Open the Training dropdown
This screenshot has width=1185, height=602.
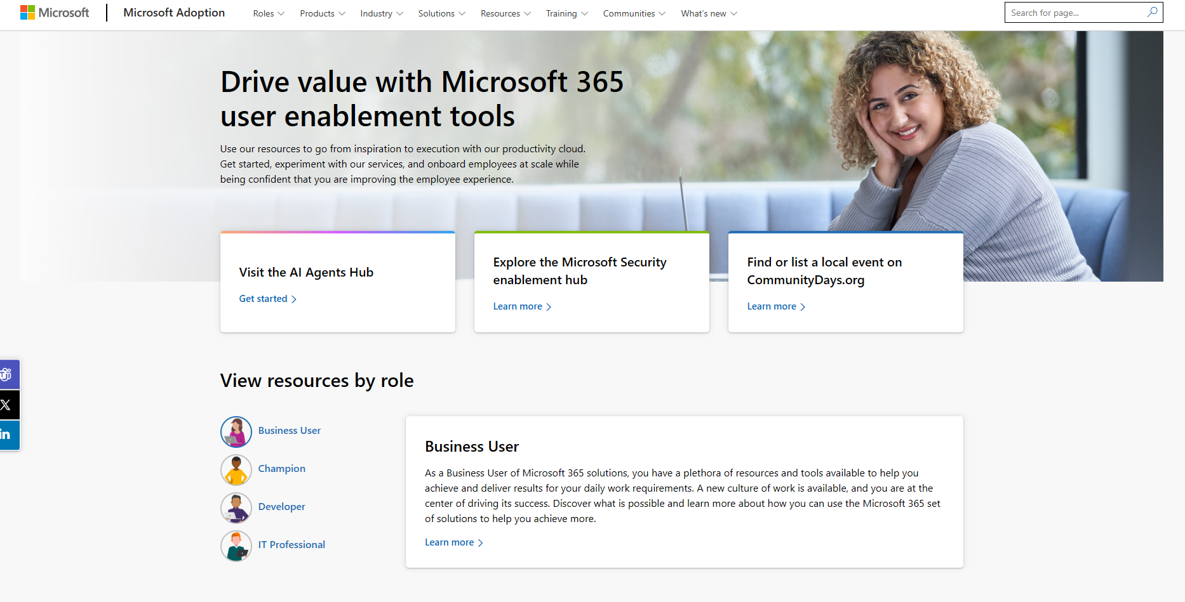coord(567,13)
